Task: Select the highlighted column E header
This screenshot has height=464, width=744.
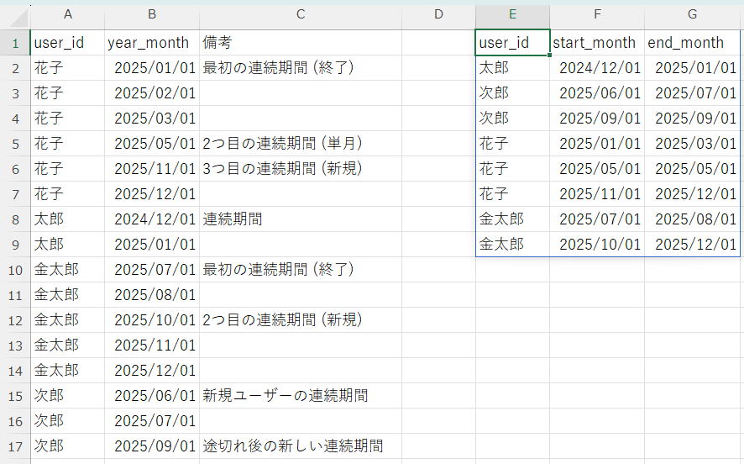Action: tap(512, 15)
